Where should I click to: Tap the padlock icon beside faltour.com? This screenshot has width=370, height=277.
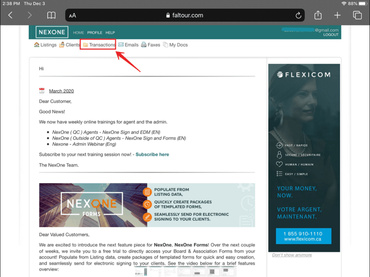coord(168,15)
